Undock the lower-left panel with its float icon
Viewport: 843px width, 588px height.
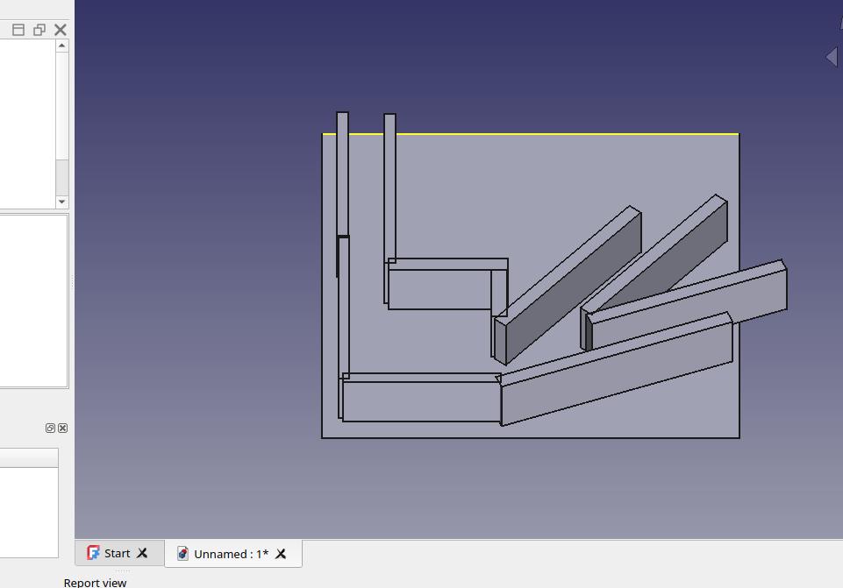(50, 428)
